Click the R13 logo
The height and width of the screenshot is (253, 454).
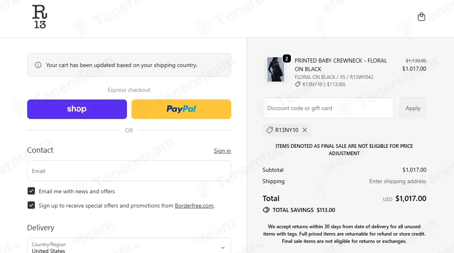[40, 17]
